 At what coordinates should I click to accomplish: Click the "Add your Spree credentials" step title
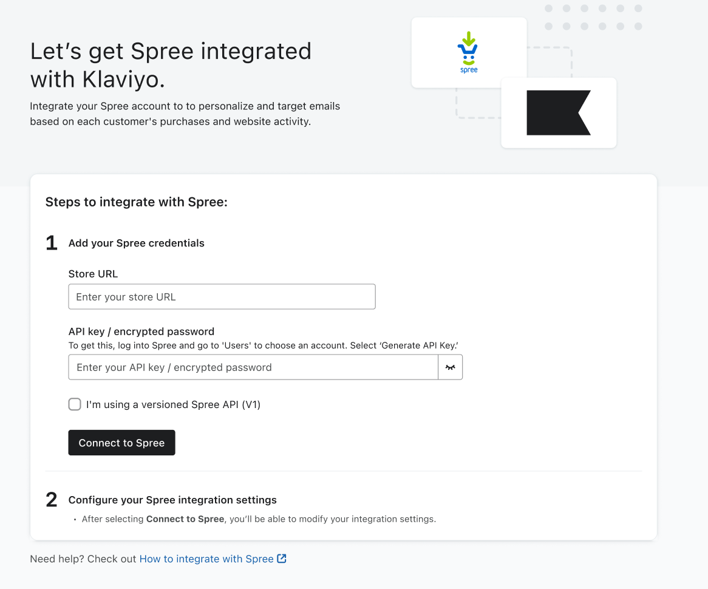click(x=136, y=243)
